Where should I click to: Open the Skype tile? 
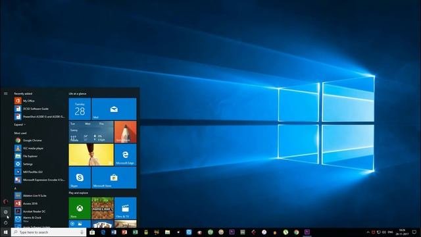[80, 177]
